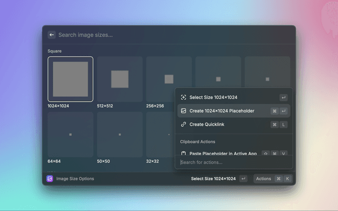Open the Actions button in bottom bar
Screen dimensions: 338x211
tap(264, 179)
